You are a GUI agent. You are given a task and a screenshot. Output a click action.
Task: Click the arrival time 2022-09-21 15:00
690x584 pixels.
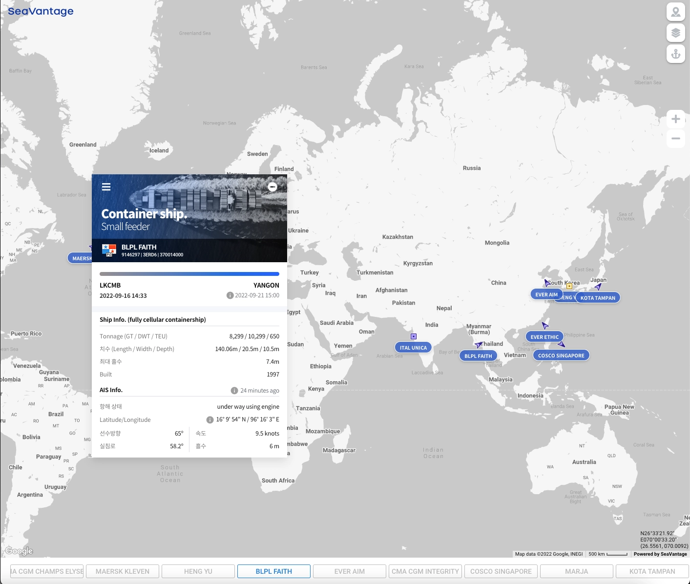(257, 295)
